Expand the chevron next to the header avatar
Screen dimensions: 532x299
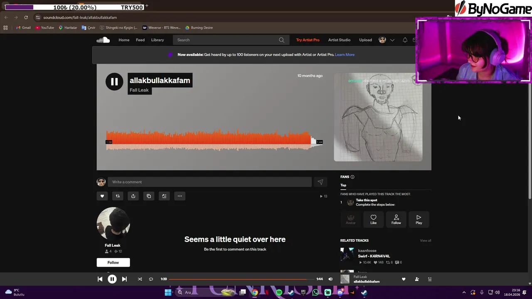(x=392, y=40)
